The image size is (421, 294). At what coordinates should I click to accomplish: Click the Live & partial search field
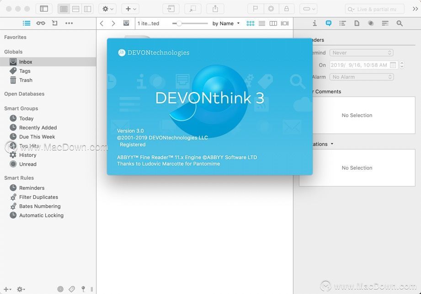pos(374,9)
